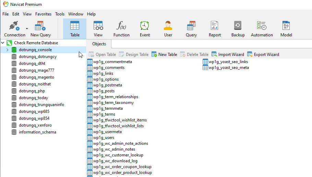
Task: Open the Favorites menu
Action: click(43, 14)
